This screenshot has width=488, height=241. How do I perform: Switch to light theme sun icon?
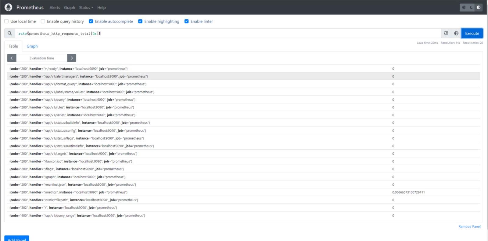point(464,7)
